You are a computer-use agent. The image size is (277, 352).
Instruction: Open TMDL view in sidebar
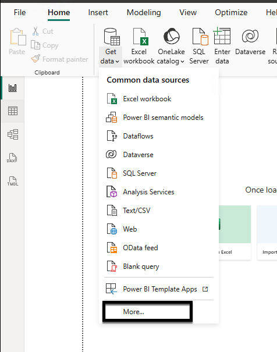click(13, 181)
